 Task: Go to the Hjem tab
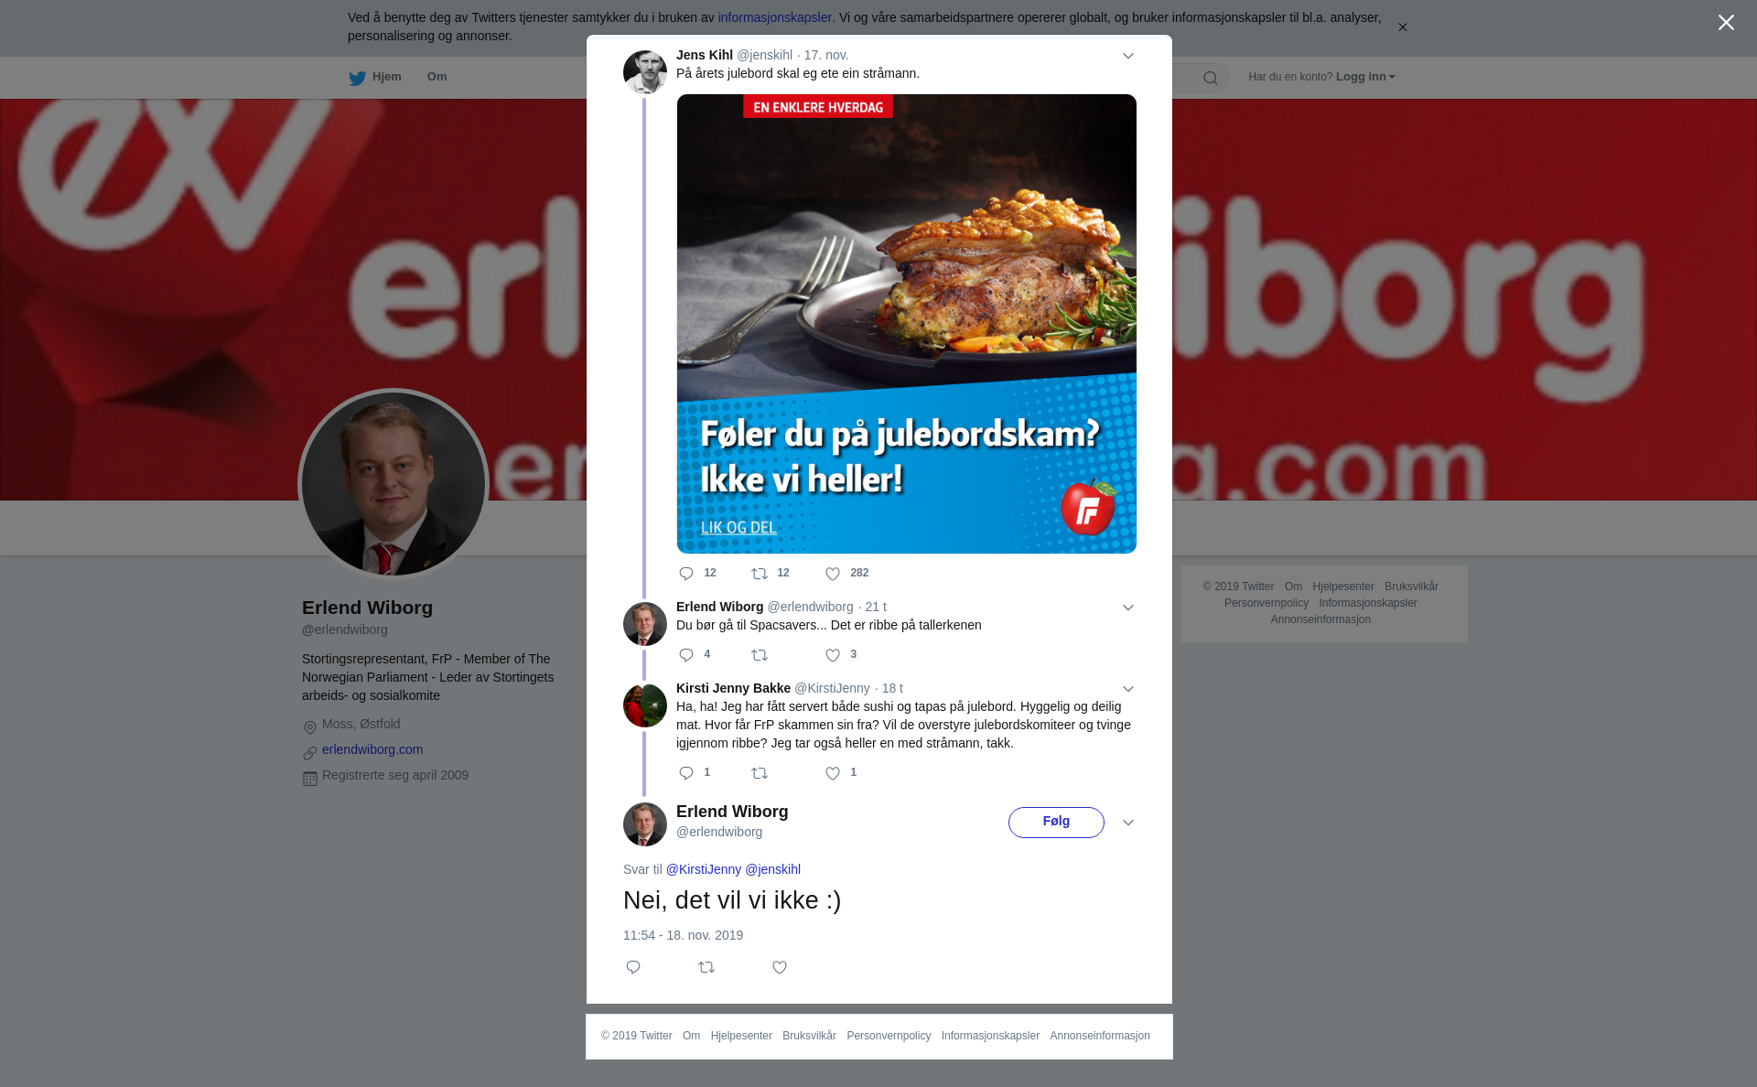pos(375,78)
